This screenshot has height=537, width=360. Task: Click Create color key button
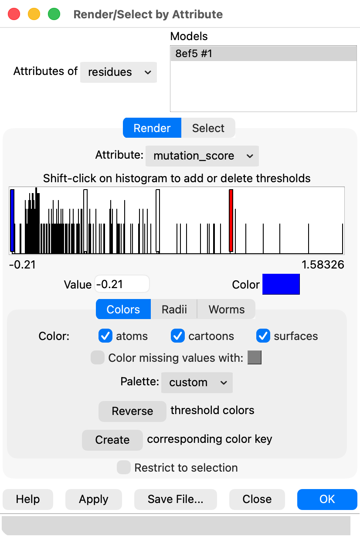point(112,440)
